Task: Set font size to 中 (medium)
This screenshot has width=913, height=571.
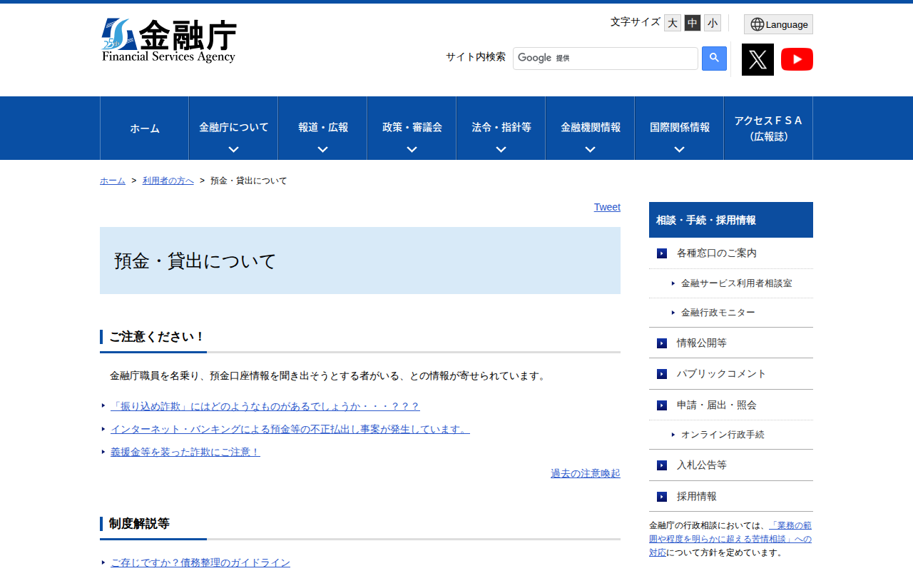Action: click(693, 23)
